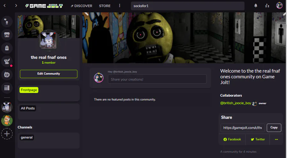Open the three-dot more menu in top bar
Screen dimensions: 287x158
pos(120,6)
